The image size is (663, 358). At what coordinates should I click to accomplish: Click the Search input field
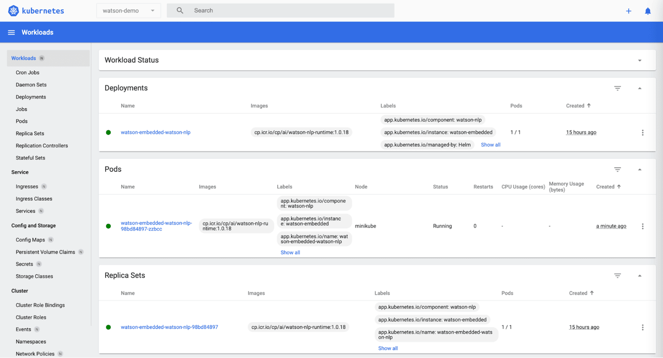290,10
